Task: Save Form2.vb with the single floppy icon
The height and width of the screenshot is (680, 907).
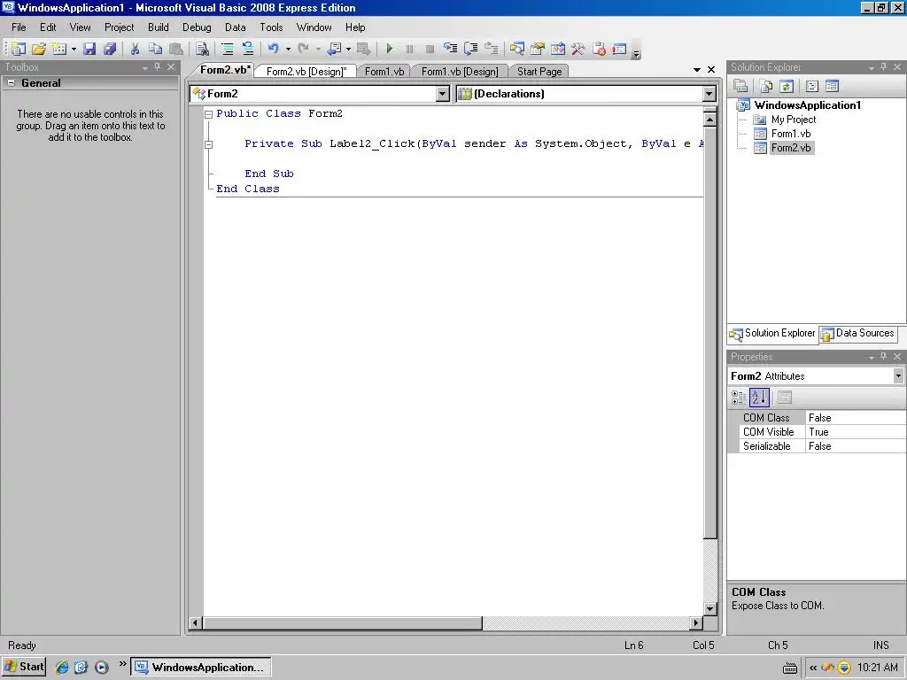Action: [89, 50]
